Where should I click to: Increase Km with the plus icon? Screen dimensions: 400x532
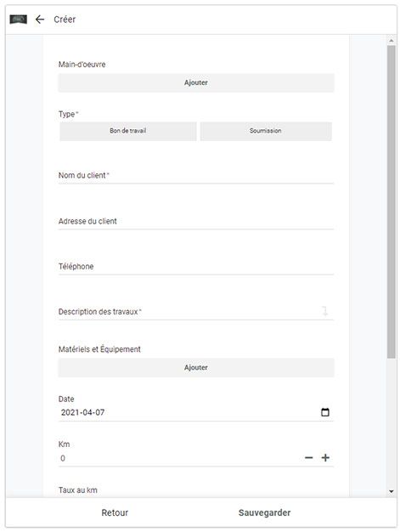pos(325,458)
